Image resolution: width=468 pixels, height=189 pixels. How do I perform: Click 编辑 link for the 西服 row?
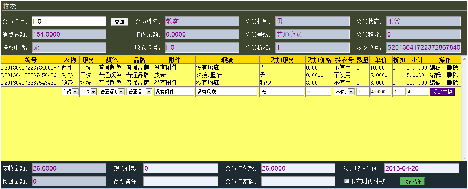tap(435, 67)
